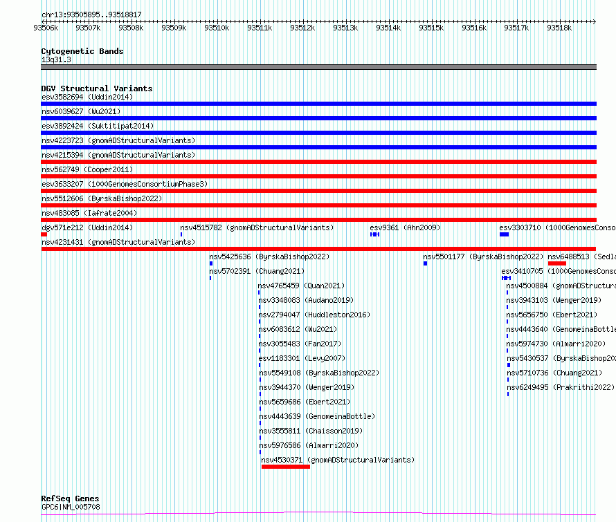The height and width of the screenshot is (522, 616).
Task: Select the blue bar under esv3303710
Action: pyautogui.click(x=504, y=234)
